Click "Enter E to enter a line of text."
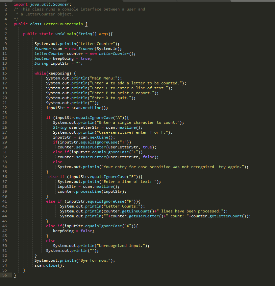 tap(129, 88)
